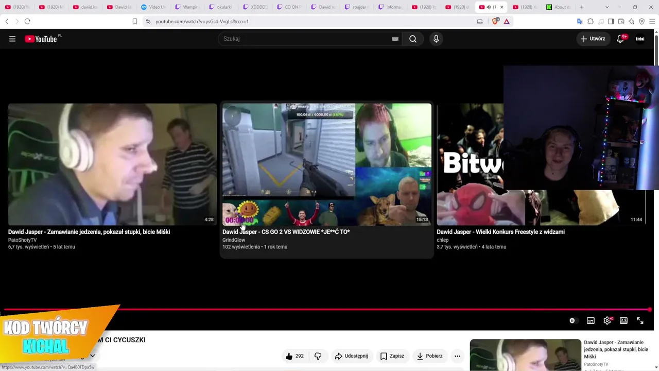Click the title 'Wielki Konkurs Freestyle z widzami'
The height and width of the screenshot is (371, 659).
click(x=501, y=232)
